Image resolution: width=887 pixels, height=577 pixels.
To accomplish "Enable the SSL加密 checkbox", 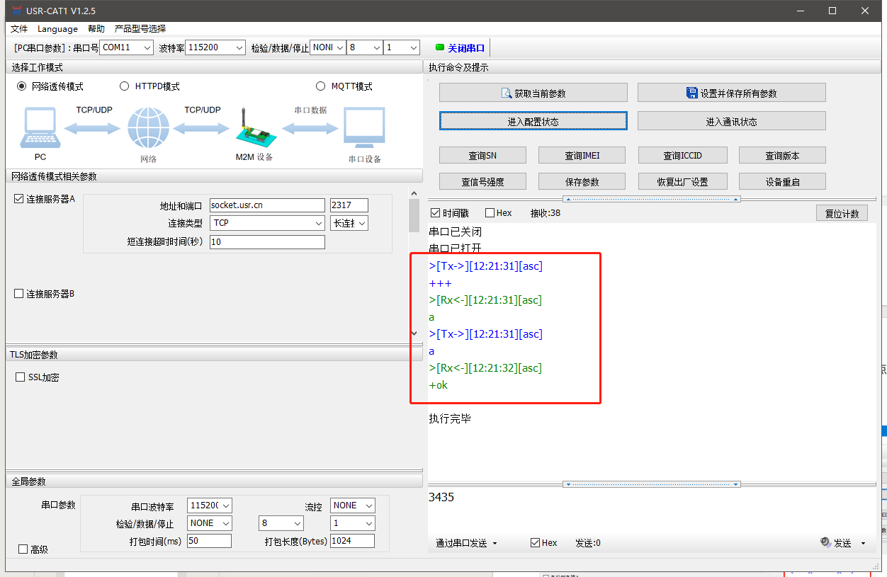I will [x=21, y=377].
